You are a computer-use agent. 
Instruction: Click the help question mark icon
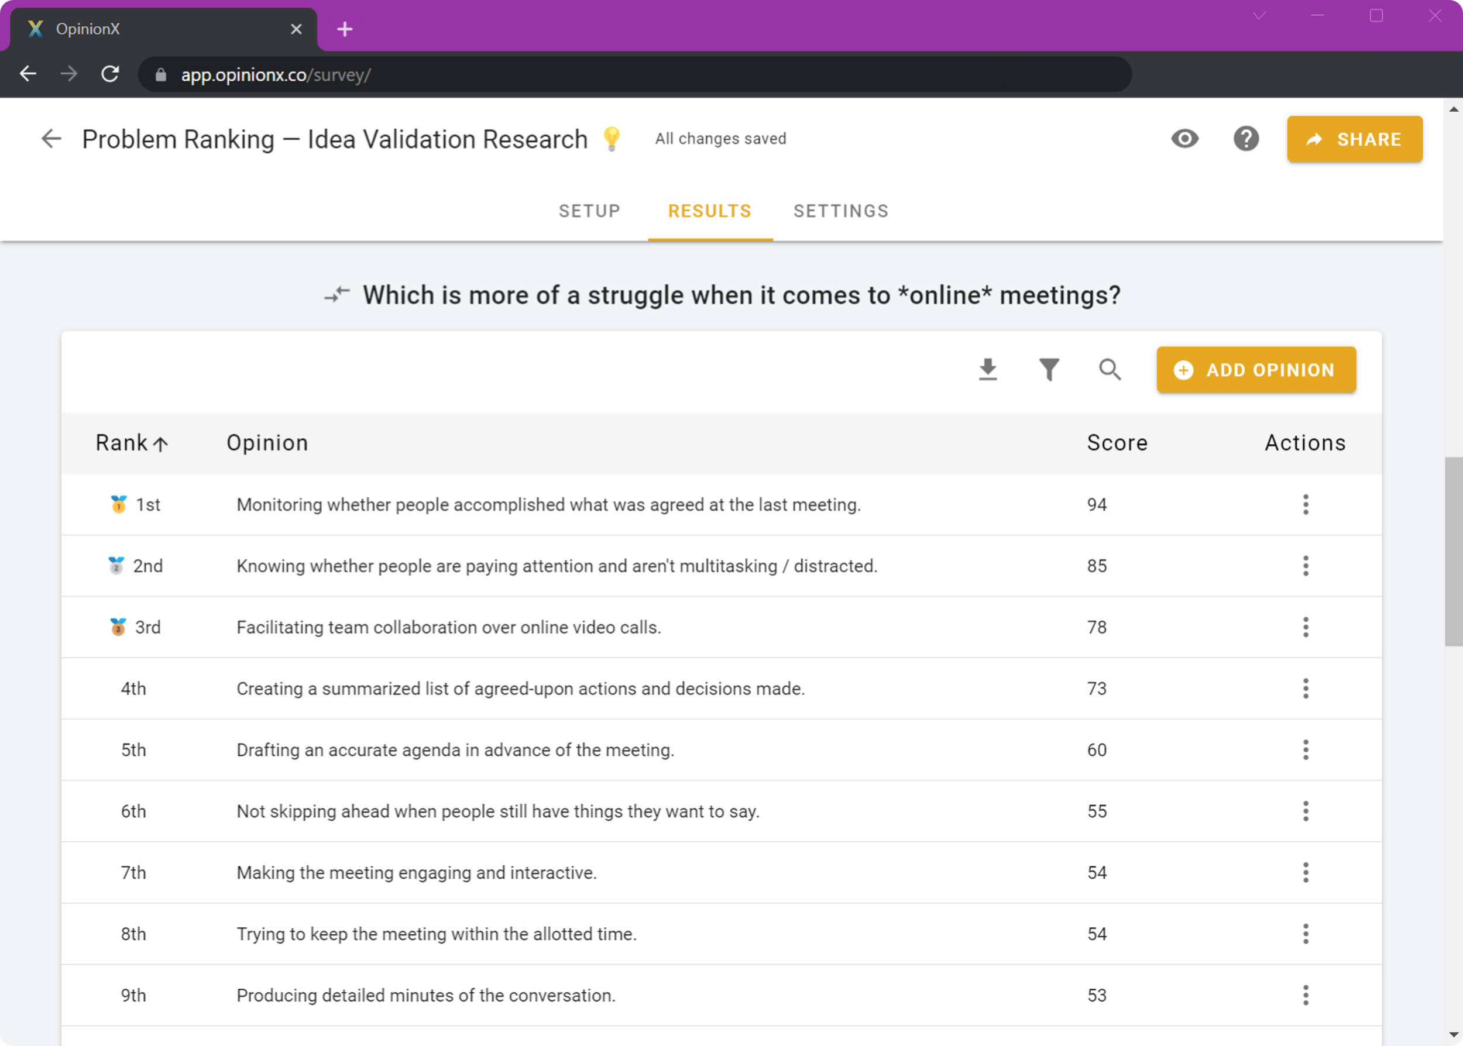point(1246,139)
